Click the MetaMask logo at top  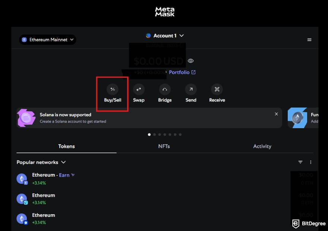(165, 12)
